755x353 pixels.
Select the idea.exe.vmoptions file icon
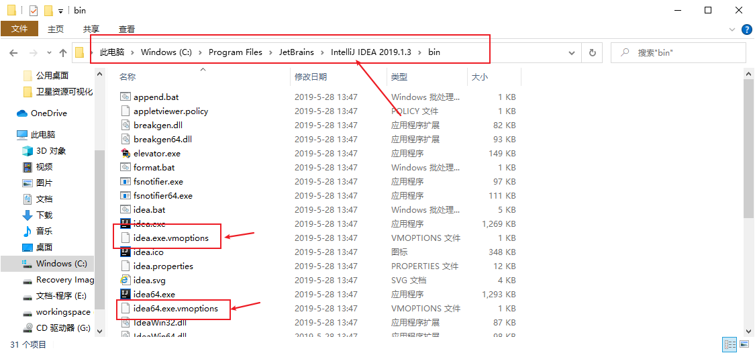click(125, 238)
